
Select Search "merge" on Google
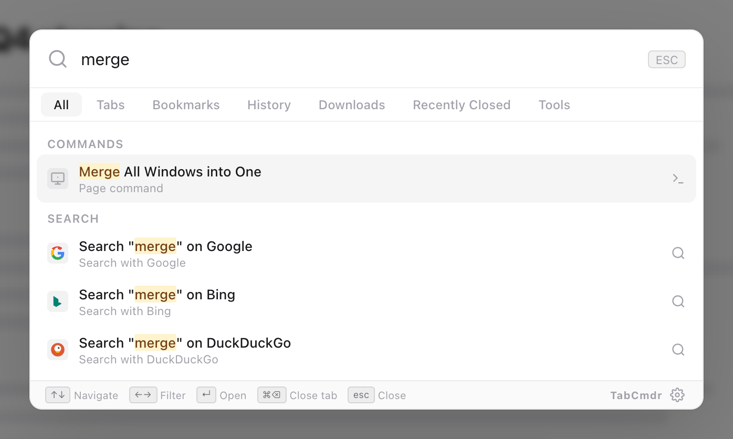point(366,253)
